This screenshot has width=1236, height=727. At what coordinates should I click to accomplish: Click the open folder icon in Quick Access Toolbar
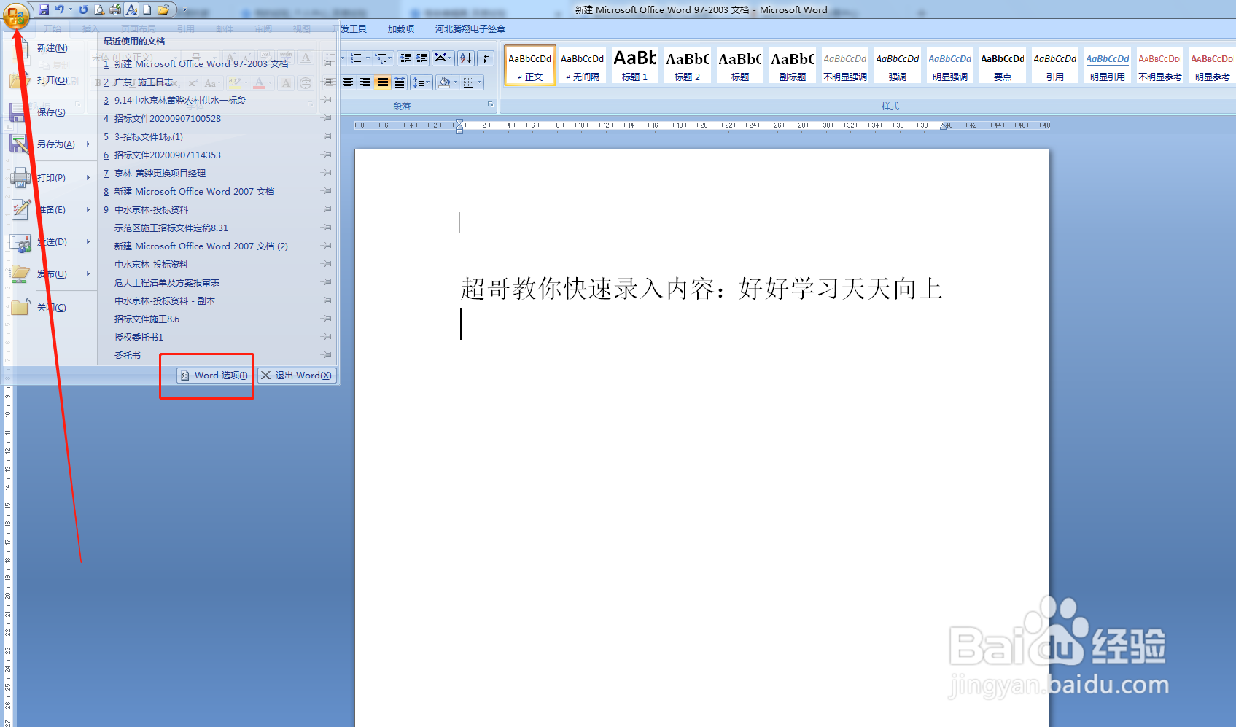[163, 9]
